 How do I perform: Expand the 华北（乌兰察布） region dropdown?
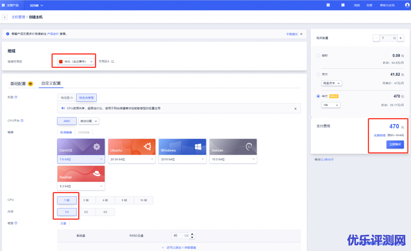pyautogui.click(x=75, y=61)
